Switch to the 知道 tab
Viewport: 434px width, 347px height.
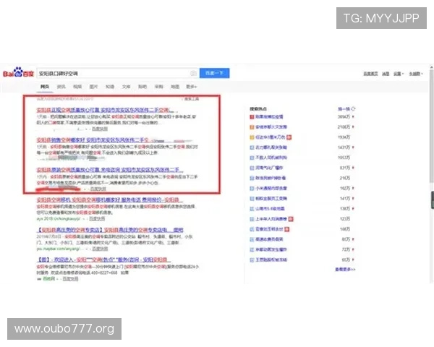click(110, 87)
